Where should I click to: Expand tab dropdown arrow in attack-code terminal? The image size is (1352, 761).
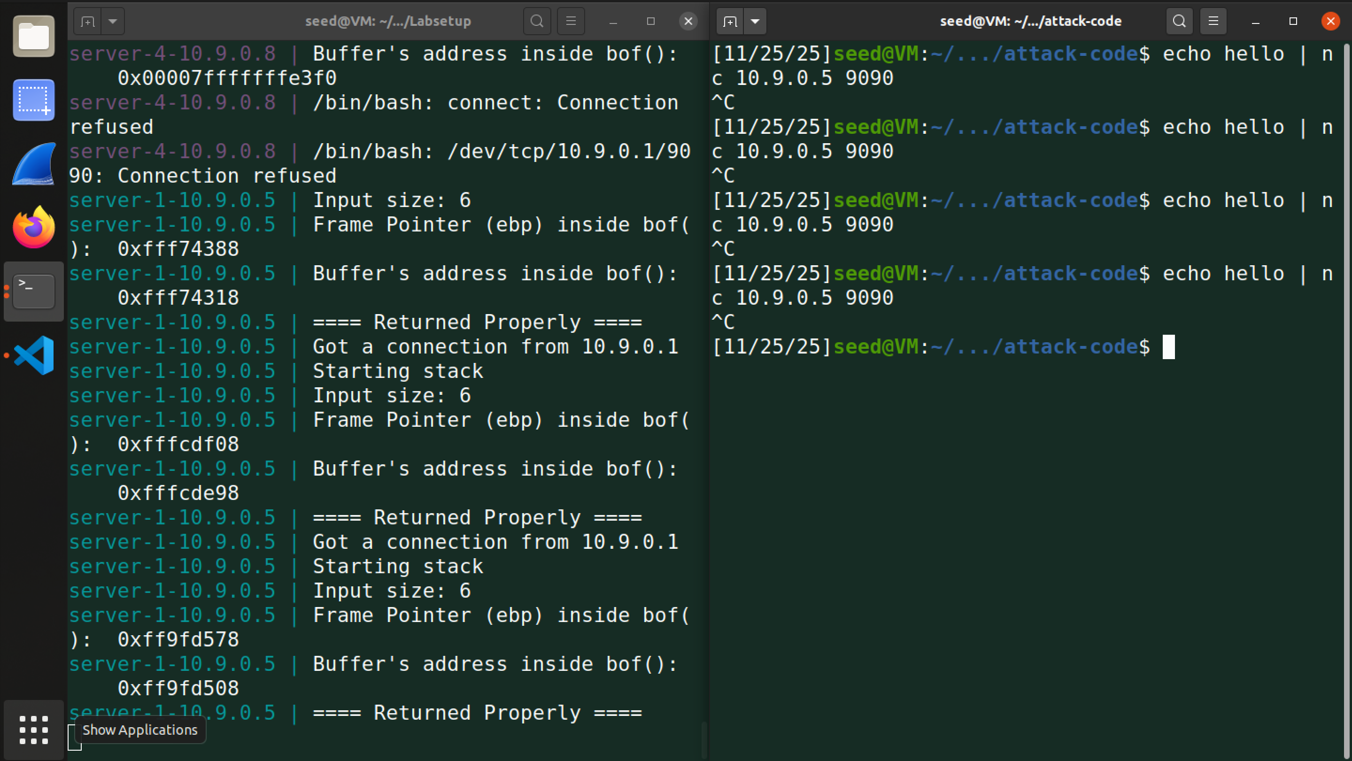point(755,22)
